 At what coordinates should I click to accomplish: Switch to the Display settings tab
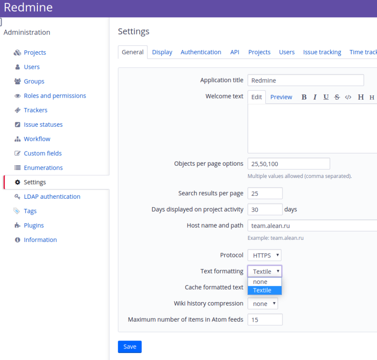tap(162, 52)
